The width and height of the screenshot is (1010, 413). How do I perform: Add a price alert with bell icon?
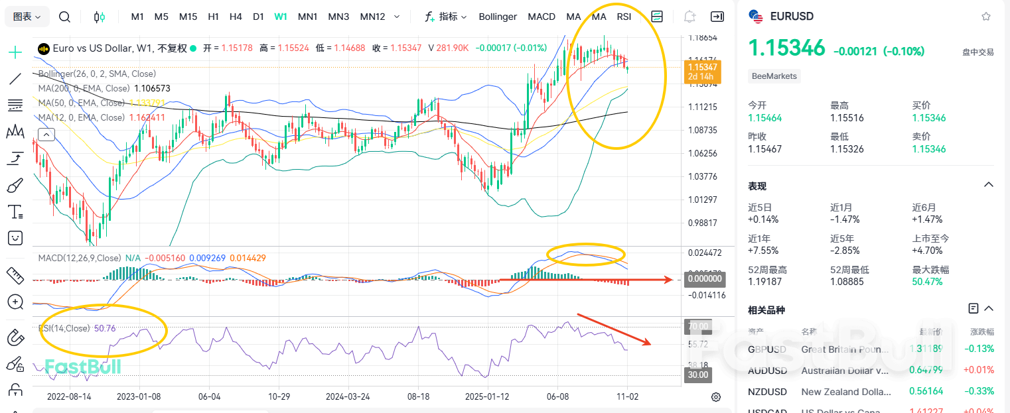(689, 17)
